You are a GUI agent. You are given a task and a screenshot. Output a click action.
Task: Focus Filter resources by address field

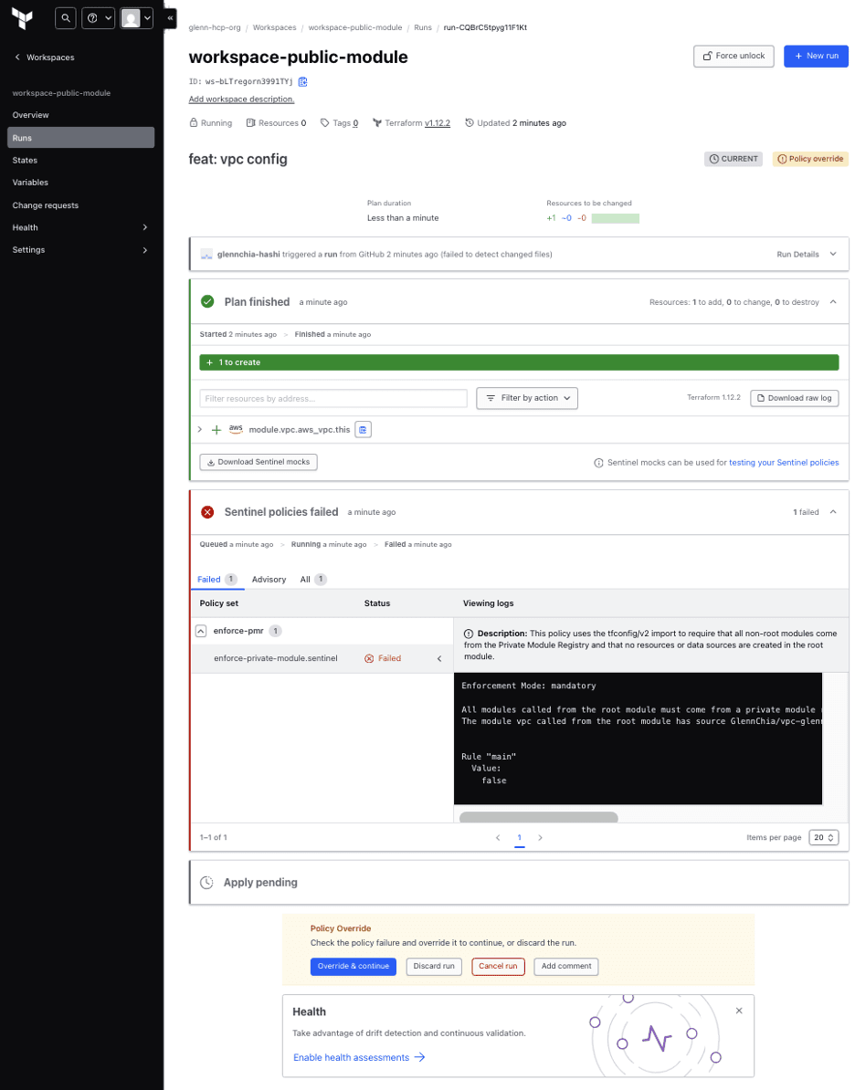[x=333, y=398]
